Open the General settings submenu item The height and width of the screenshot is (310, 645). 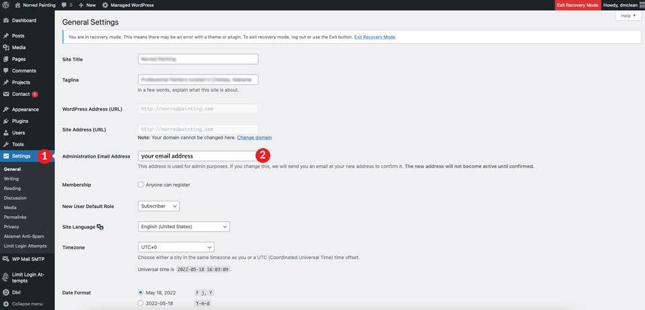12,169
